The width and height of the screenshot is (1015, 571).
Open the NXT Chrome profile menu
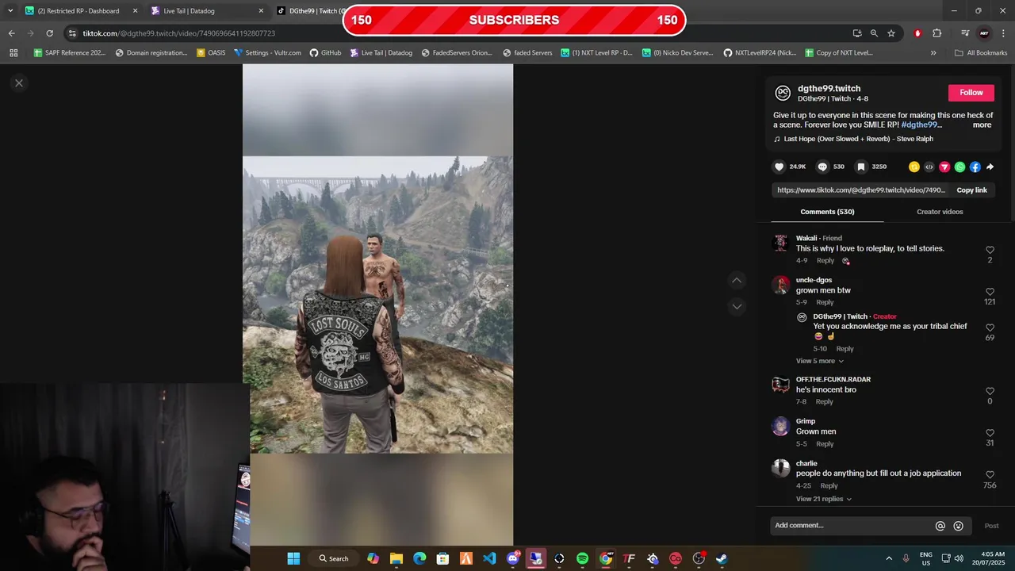coord(984,33)
